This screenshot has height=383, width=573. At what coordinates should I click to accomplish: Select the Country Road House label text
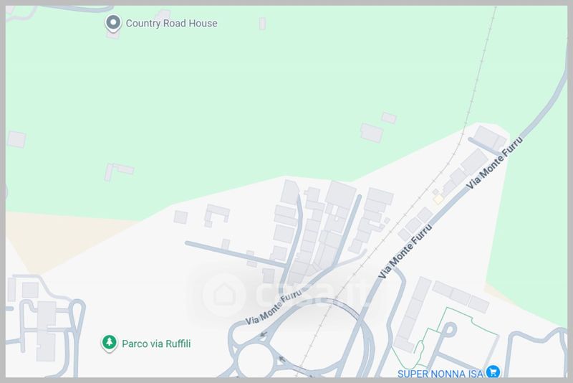tap(171, 24)
